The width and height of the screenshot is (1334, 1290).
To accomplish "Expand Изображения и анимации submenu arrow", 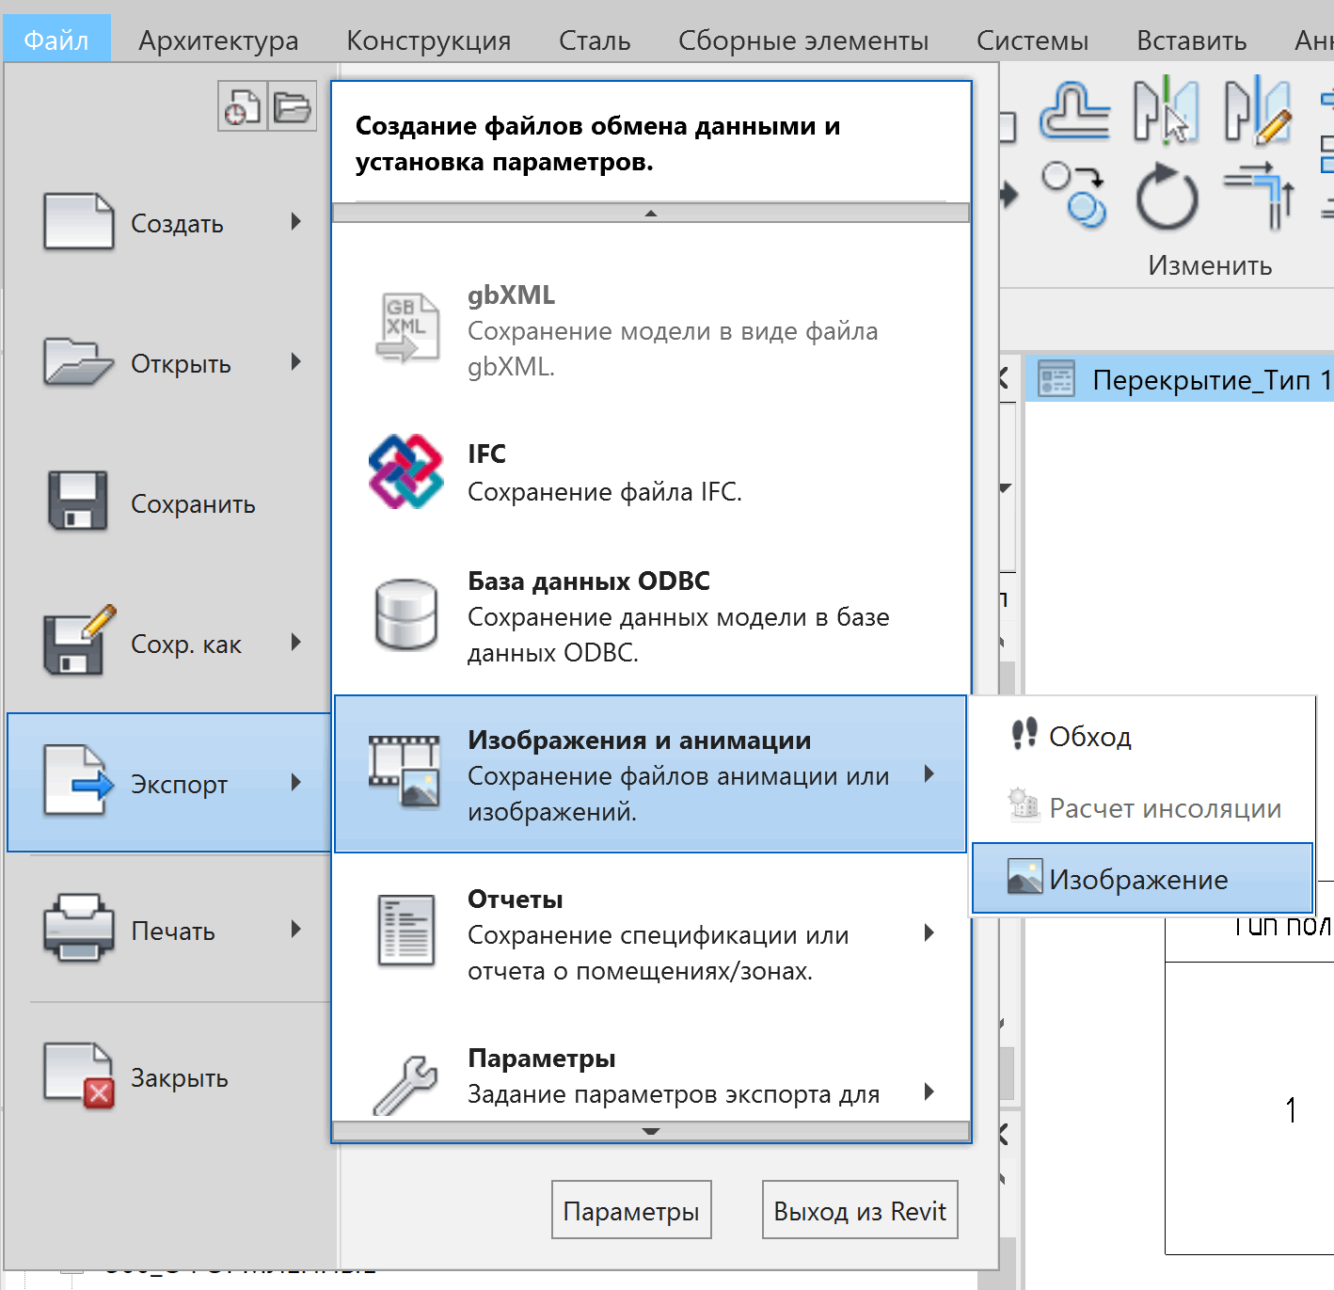I will (x=929, y=774).
